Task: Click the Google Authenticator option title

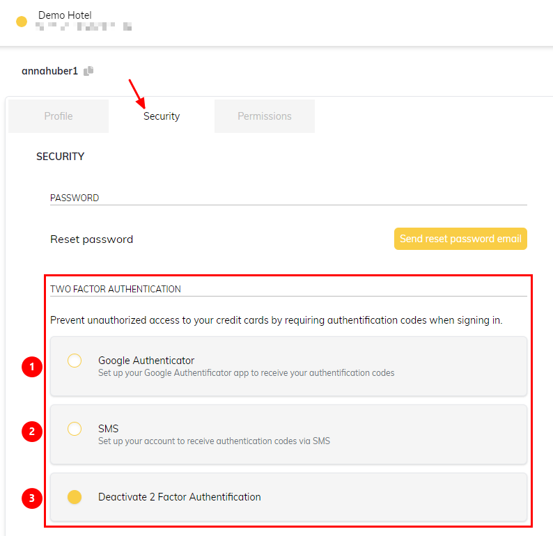Action: tap(146, 361)
